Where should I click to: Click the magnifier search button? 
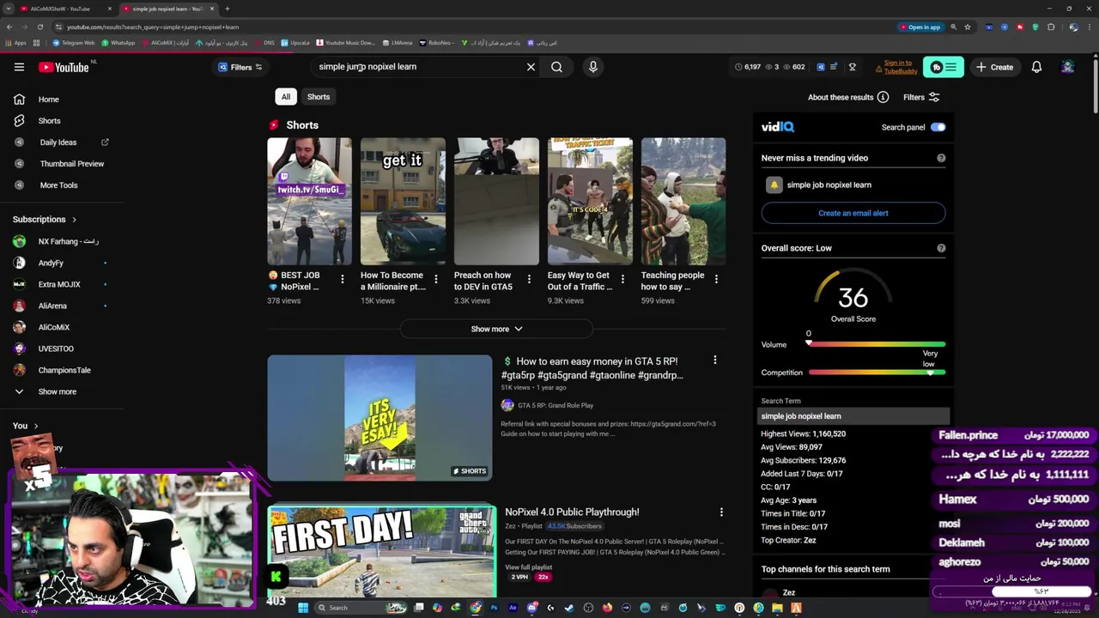pos(556,67)
